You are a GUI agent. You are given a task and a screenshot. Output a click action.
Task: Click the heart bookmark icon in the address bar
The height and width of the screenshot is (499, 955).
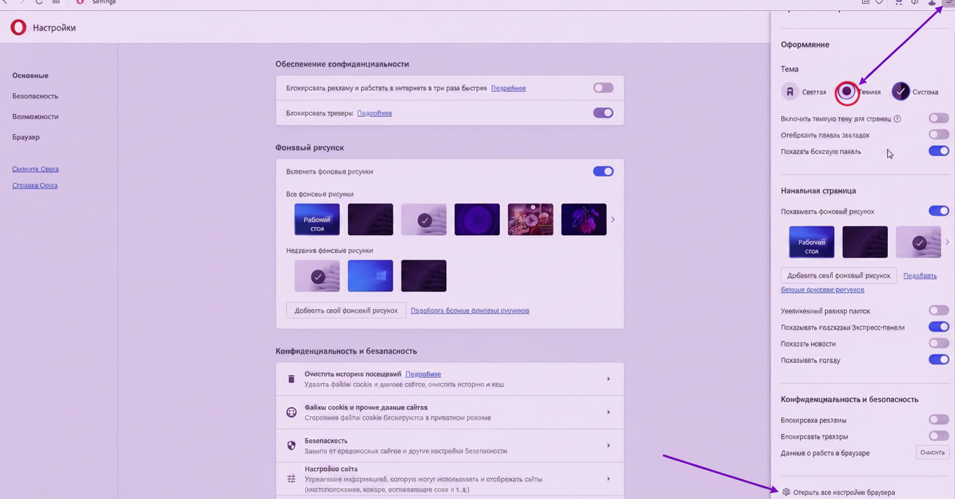click(880, 3)
